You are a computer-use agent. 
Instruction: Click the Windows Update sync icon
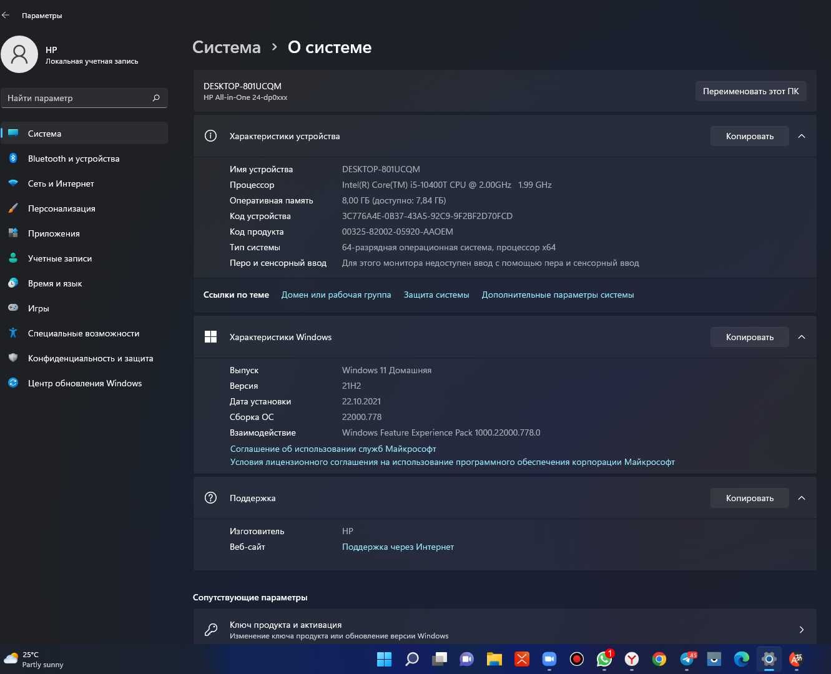[x=13, y=383]
